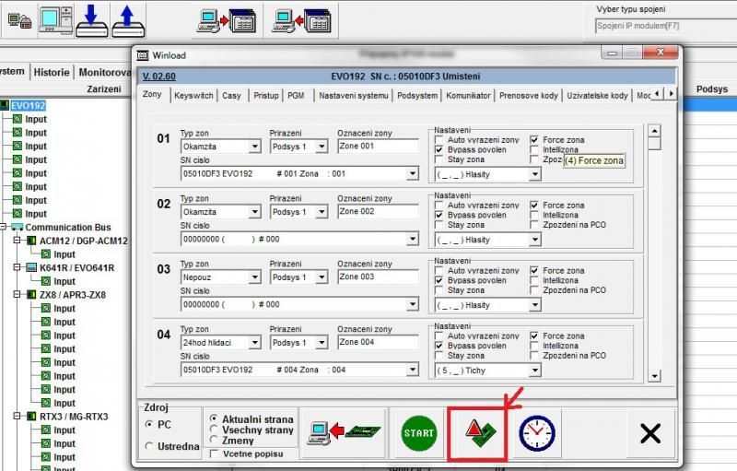Click the large X cancel icon
The width and height of the screenshot is (737, 471).
[649, 432]
